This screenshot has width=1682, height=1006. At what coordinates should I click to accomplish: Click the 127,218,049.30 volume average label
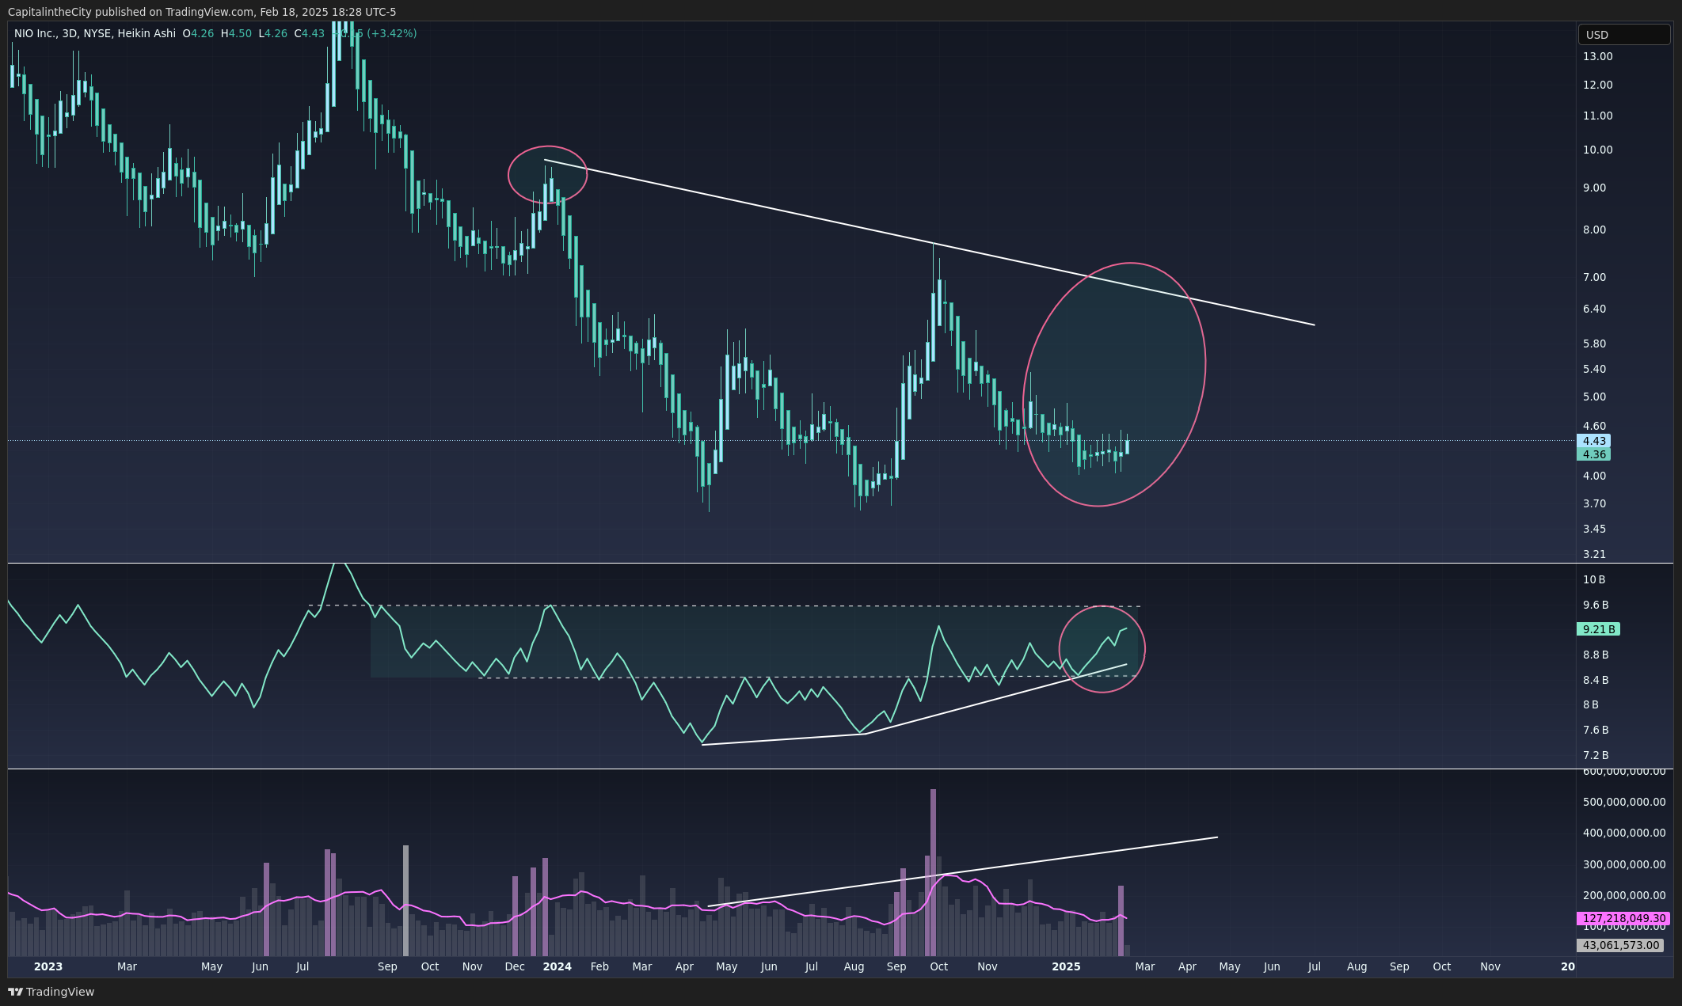pos(1623,919)
